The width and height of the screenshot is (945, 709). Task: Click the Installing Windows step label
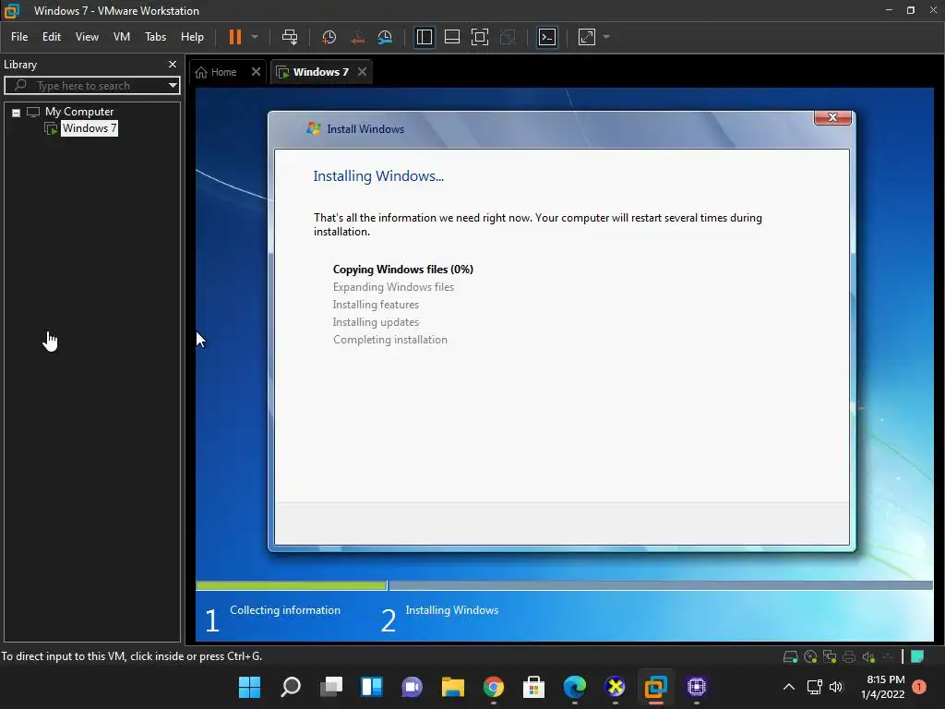pyautogui.click(x=452, y=610)
